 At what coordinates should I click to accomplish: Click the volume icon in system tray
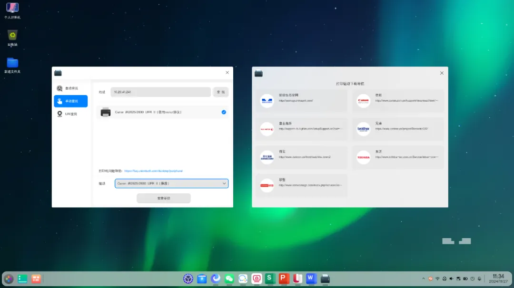click(x=451, y=279)
